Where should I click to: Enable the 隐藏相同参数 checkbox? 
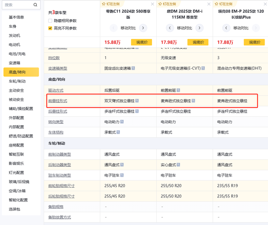pos(50,21)
